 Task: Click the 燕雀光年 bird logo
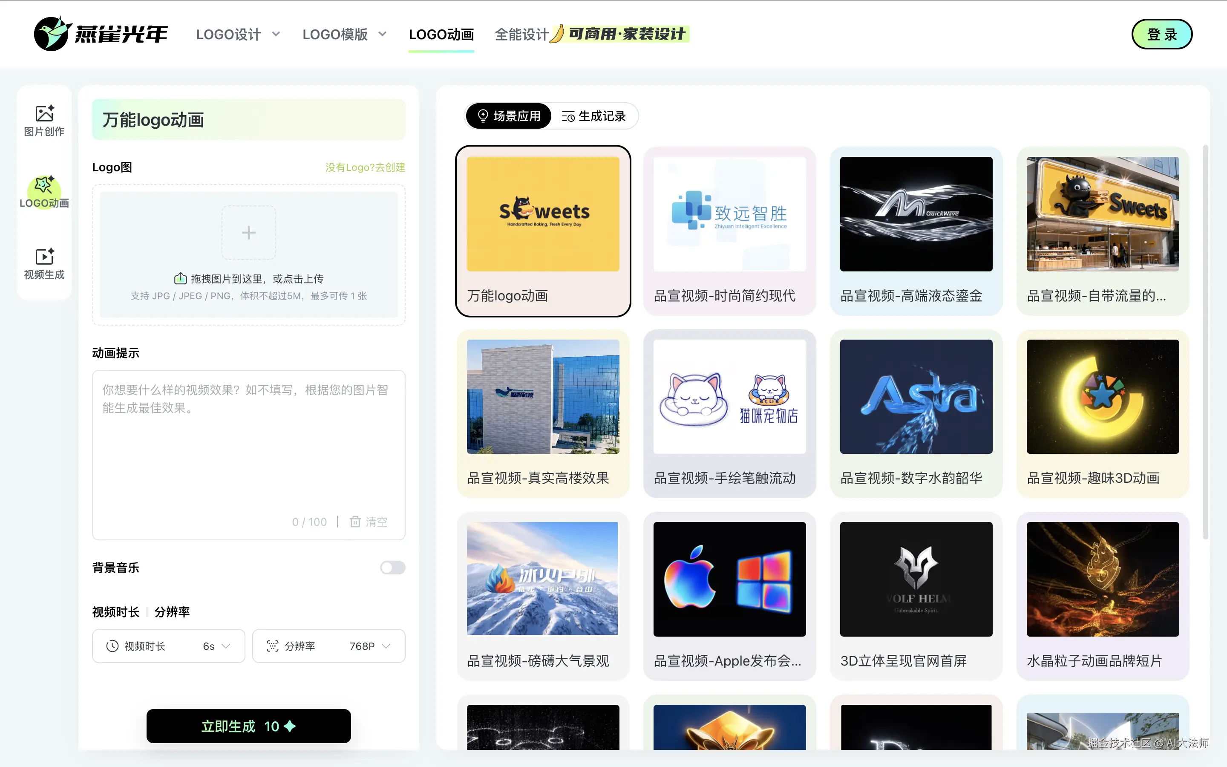(51, 34)
